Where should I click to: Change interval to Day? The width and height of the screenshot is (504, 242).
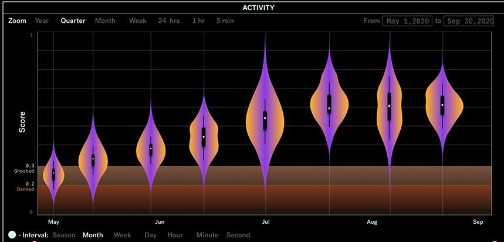151,235
